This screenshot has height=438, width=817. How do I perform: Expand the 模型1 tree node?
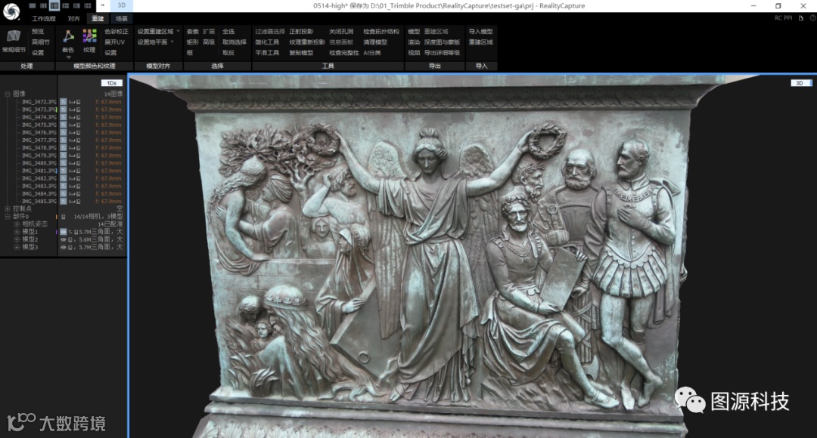(x=17, y=232)
